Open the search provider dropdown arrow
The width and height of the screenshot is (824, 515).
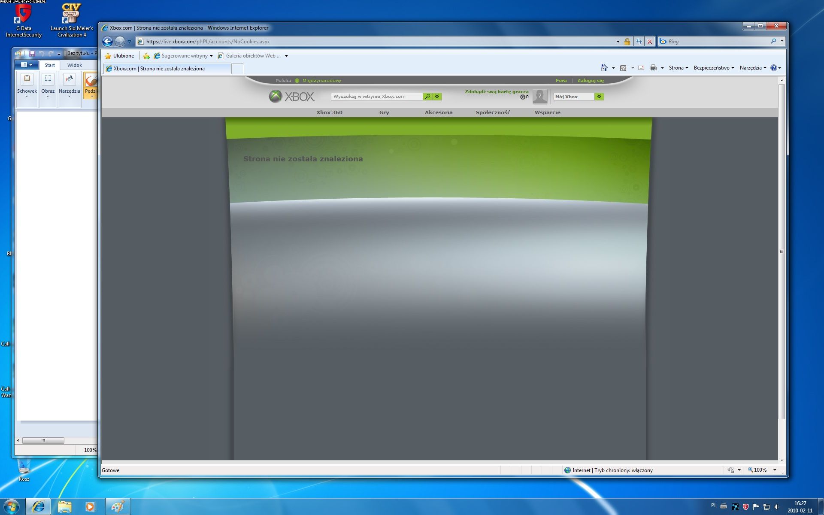(x=782, y=41)
